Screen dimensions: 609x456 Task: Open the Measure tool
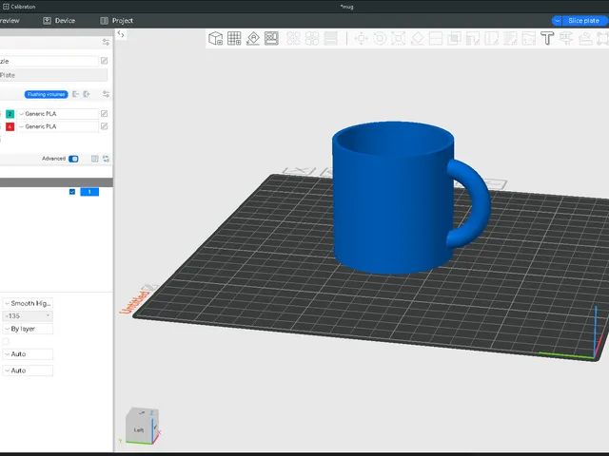coord(566,38)
